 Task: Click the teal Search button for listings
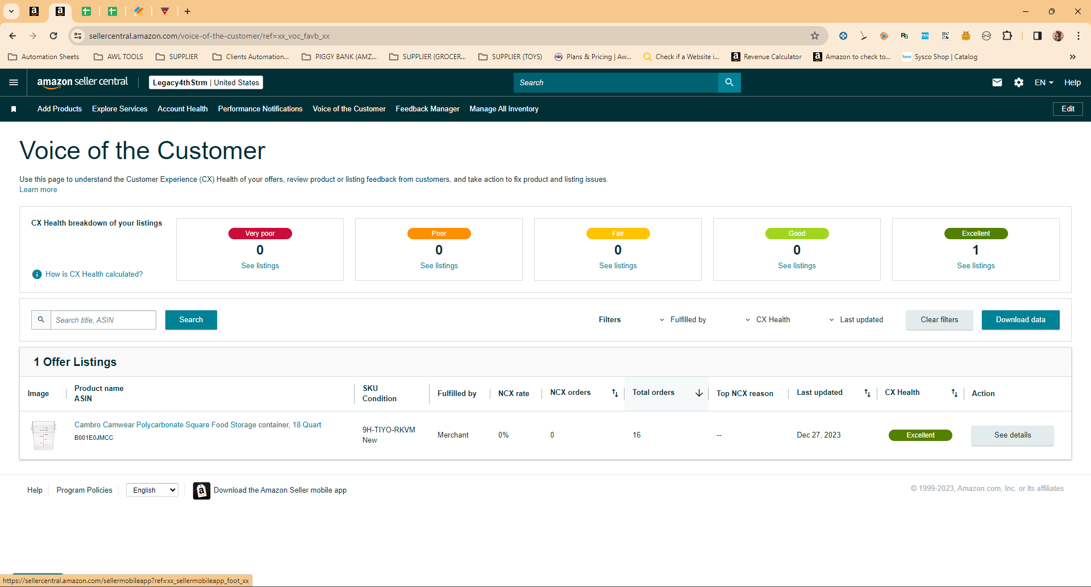click(191, 320)
